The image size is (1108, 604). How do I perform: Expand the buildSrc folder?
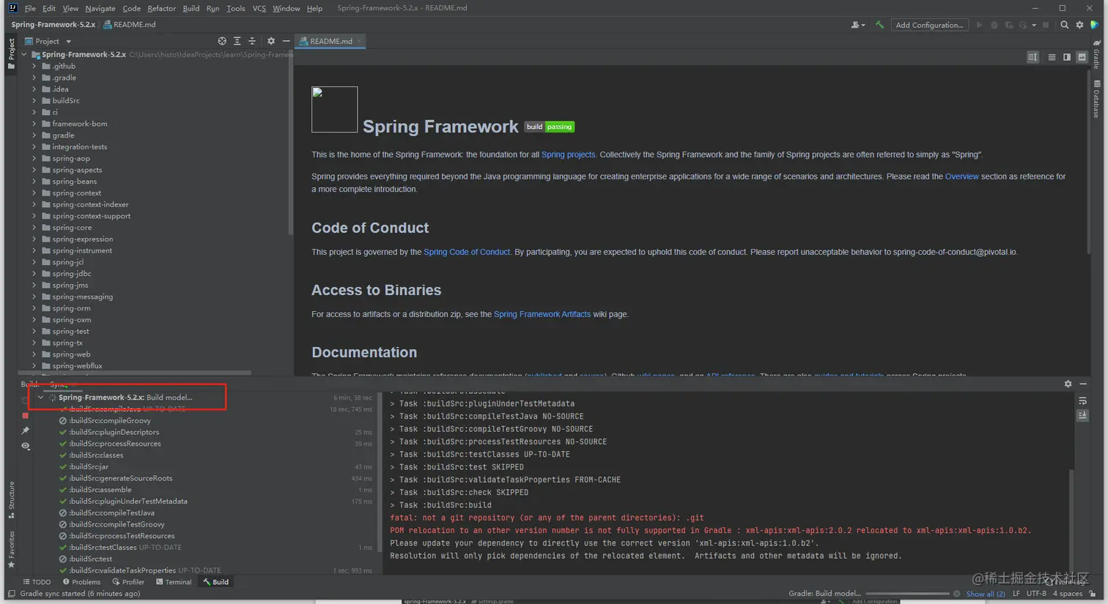[x=34, y=100]
